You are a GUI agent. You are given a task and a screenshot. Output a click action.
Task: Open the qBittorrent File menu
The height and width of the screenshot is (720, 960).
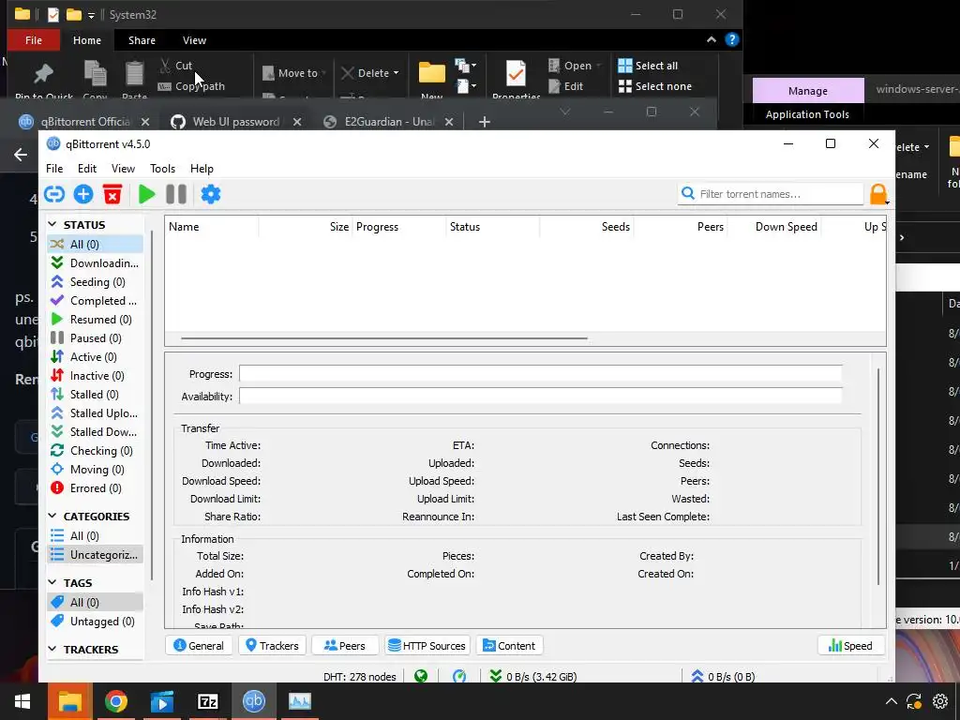pos(54,169)
